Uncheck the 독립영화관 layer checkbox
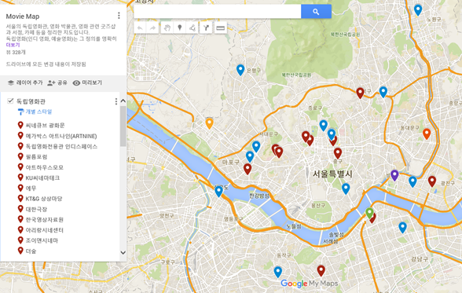462x293 pixels. pos(10,101)
